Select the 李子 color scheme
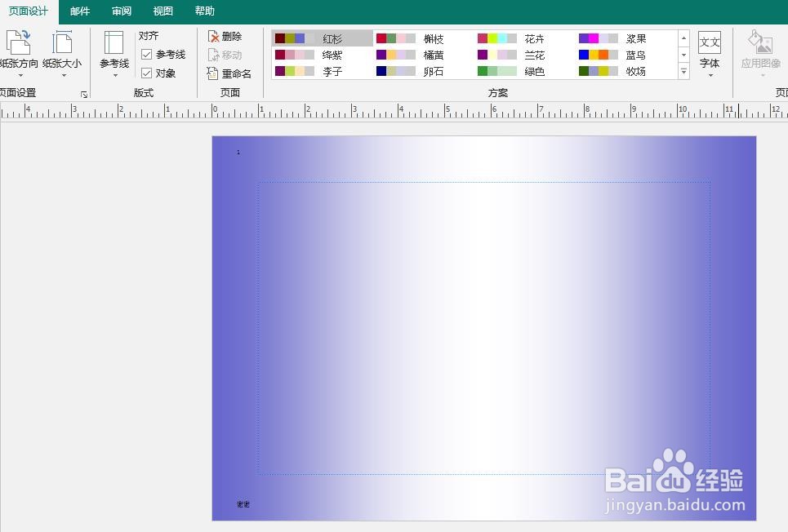The height and width of the screenshot is (532, 788). coord(322,71)
